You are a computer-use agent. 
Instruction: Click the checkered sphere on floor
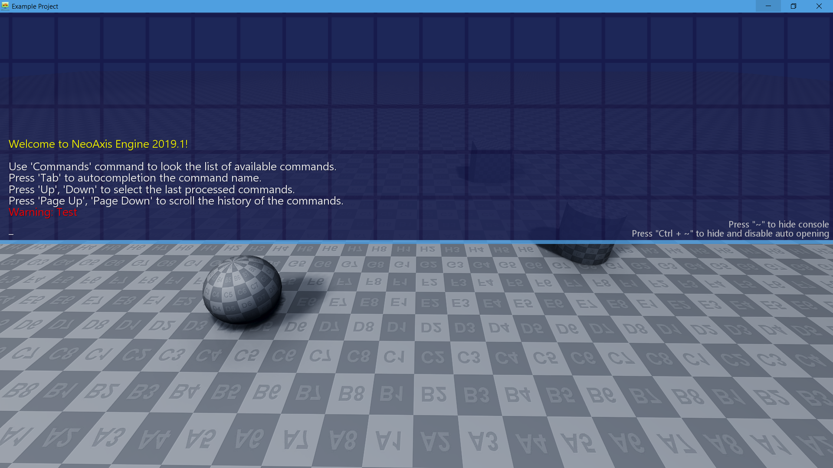[x=242, y=289]
